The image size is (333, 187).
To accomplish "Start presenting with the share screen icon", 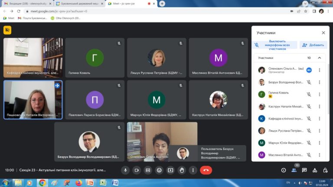I will [170, 170].
